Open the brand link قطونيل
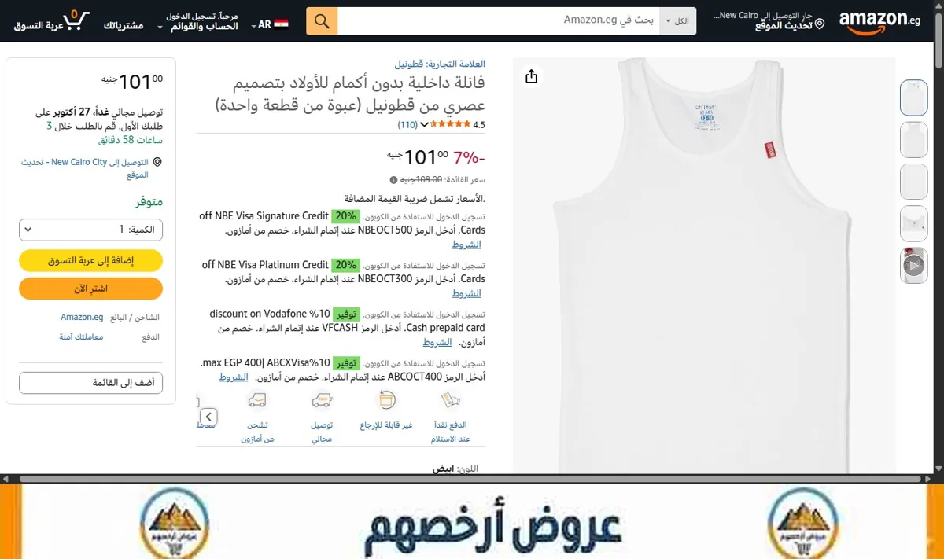 tap(441, 64)
